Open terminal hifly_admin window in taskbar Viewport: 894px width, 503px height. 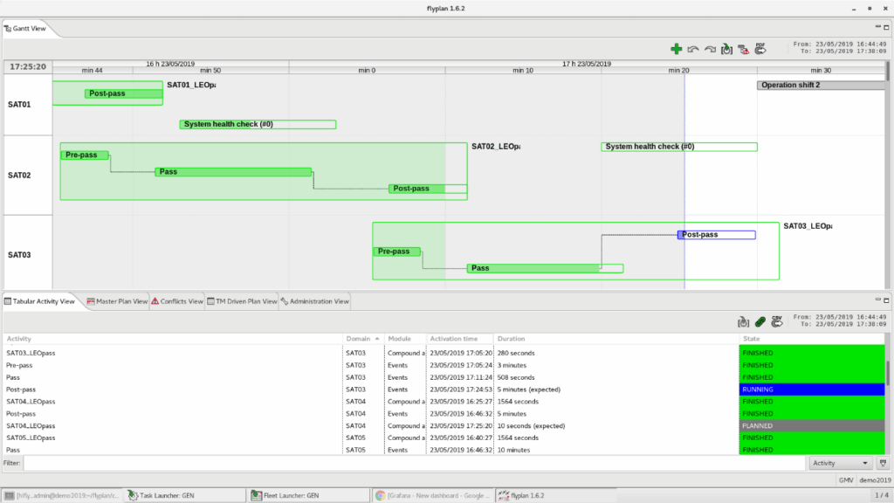pos(62,496)
